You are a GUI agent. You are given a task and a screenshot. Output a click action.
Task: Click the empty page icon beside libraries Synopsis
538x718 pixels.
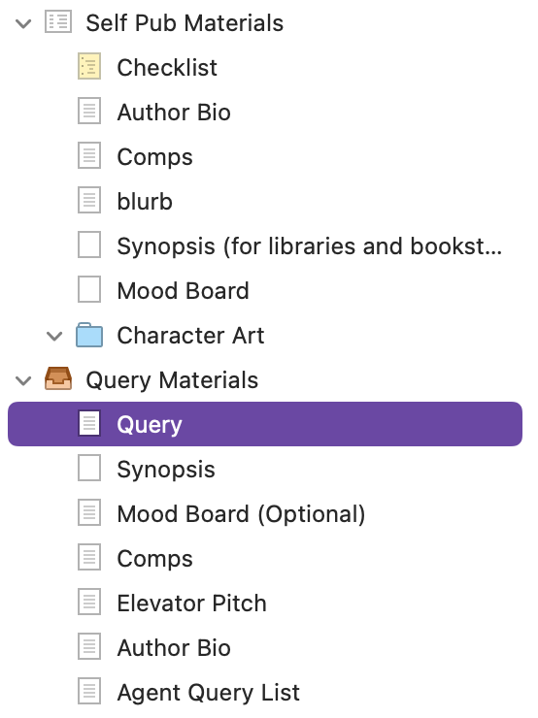89,245
